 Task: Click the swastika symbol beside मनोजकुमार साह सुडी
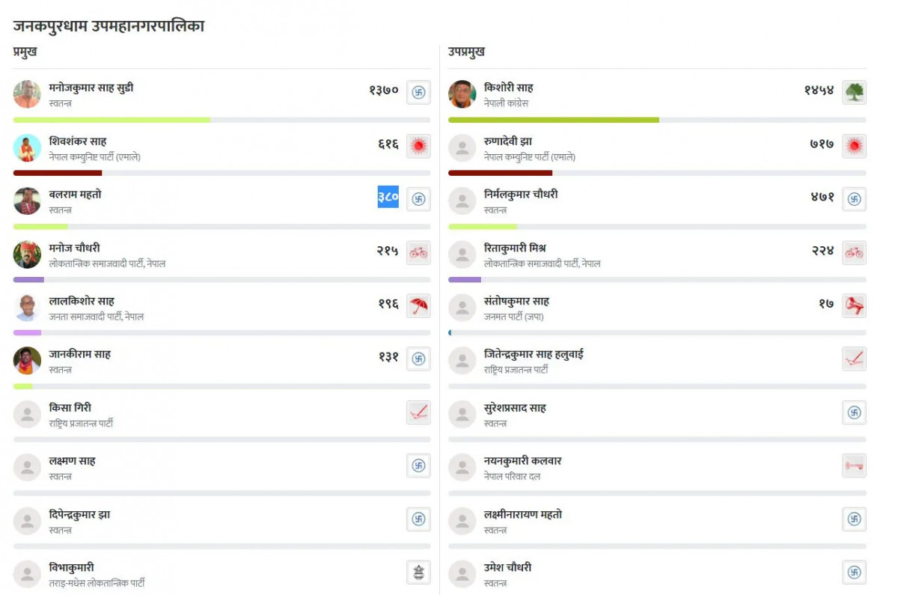coord(418,93)
